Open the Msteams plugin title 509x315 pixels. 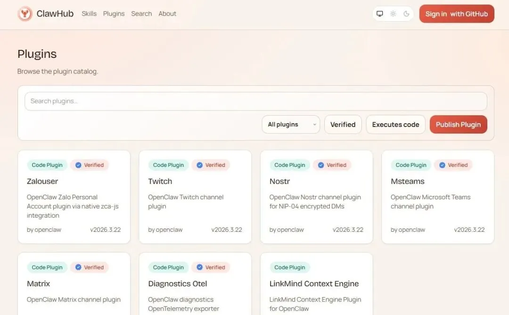[x=407, y=181]
